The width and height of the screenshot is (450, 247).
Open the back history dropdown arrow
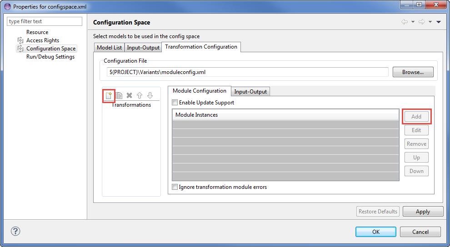(x=413, y=22)
